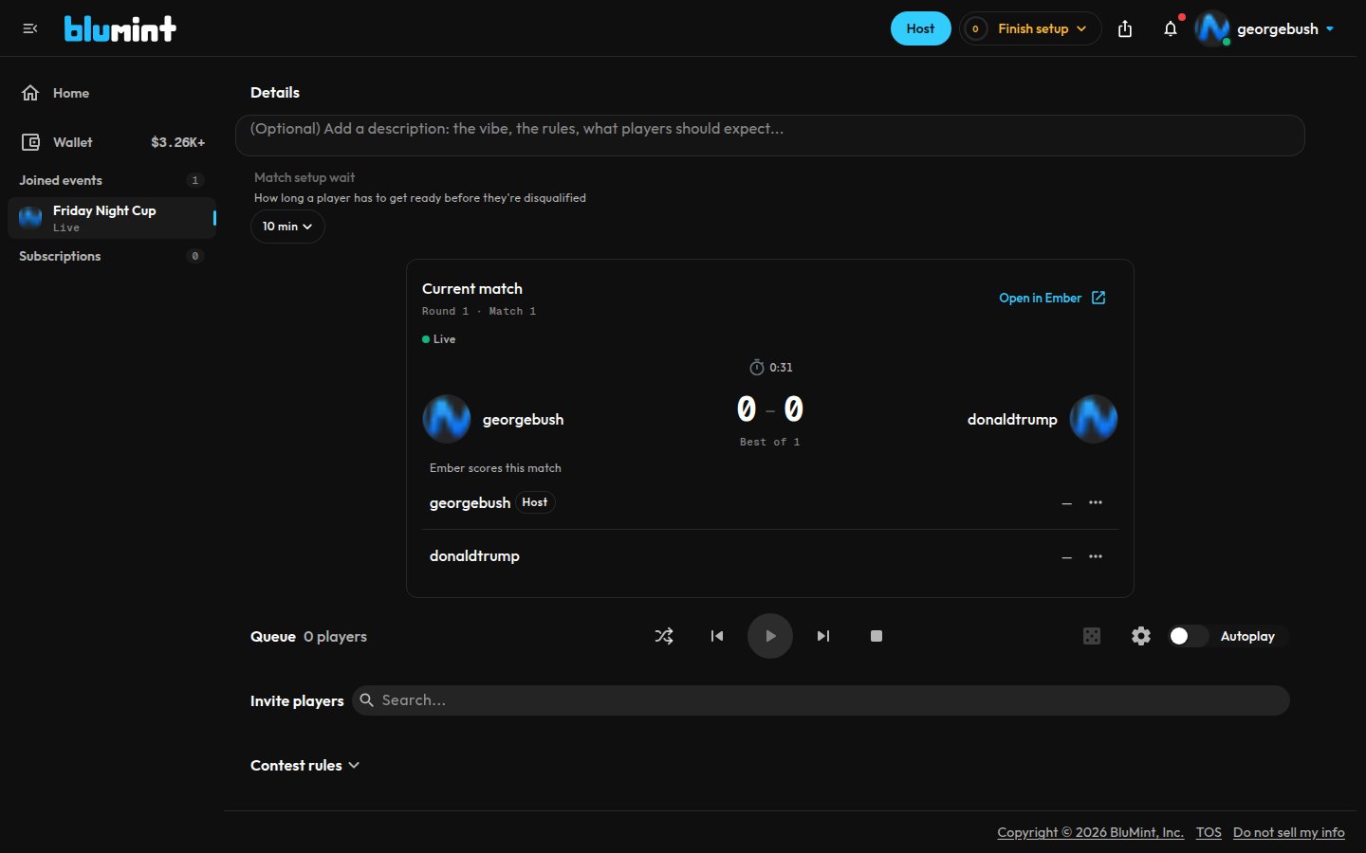Screen dimensions: 1366x853
Task: Click the Invite players search field
Action: [x=821, y=700]
